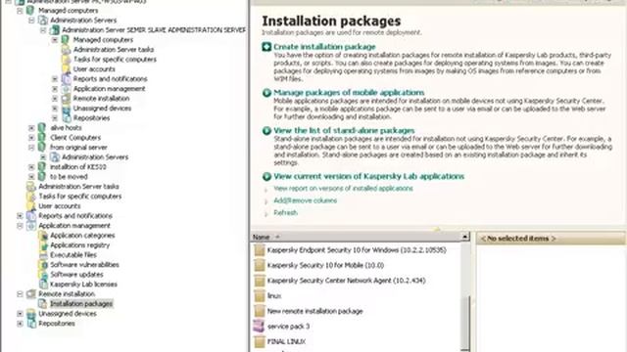
Task: Select the to be moved group label
Action: tap(69, 176)
